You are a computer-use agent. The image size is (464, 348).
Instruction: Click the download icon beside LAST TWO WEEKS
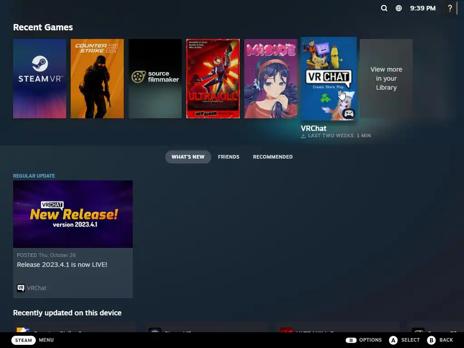point(303,136)
